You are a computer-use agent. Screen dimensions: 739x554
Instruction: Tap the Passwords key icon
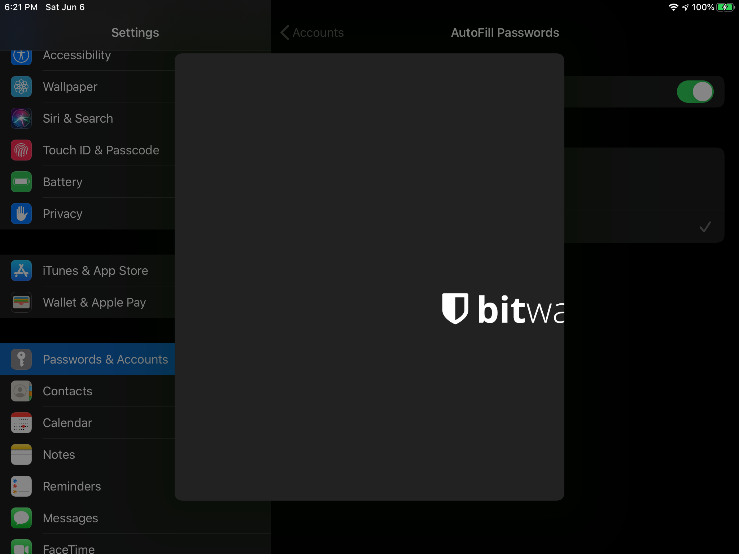tap(21, 359)
